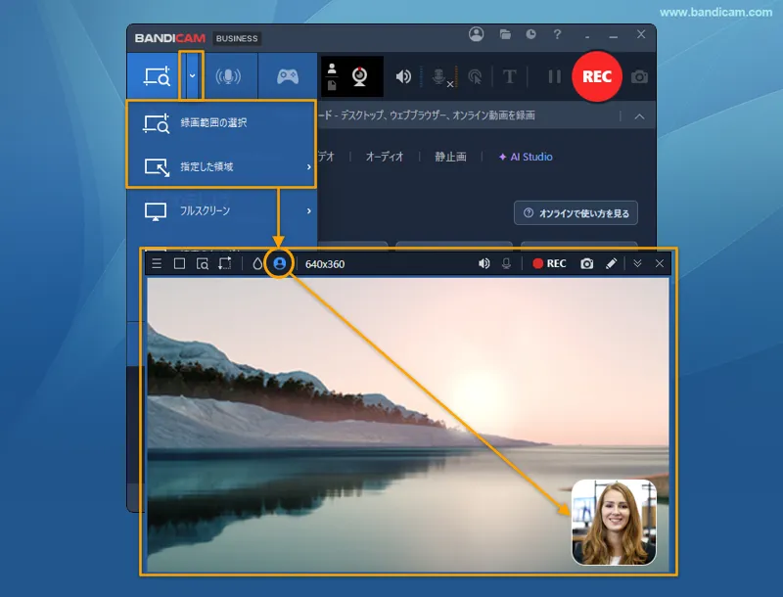Image resolution: width=783 pixels, height=597 pixels.
Task: Open the scheduled recording clock icon
Action: (530, 34)
